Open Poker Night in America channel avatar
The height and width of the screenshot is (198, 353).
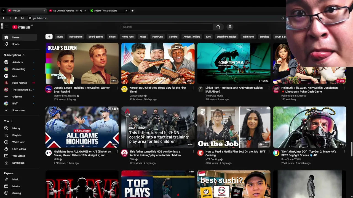(276, 89)
